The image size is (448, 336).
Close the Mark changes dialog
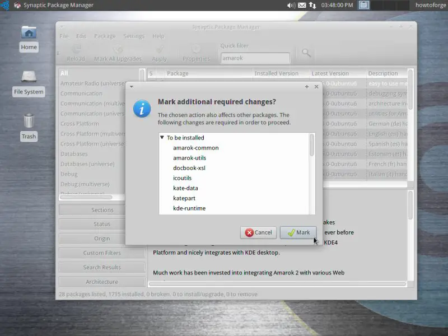coord(316,87)
